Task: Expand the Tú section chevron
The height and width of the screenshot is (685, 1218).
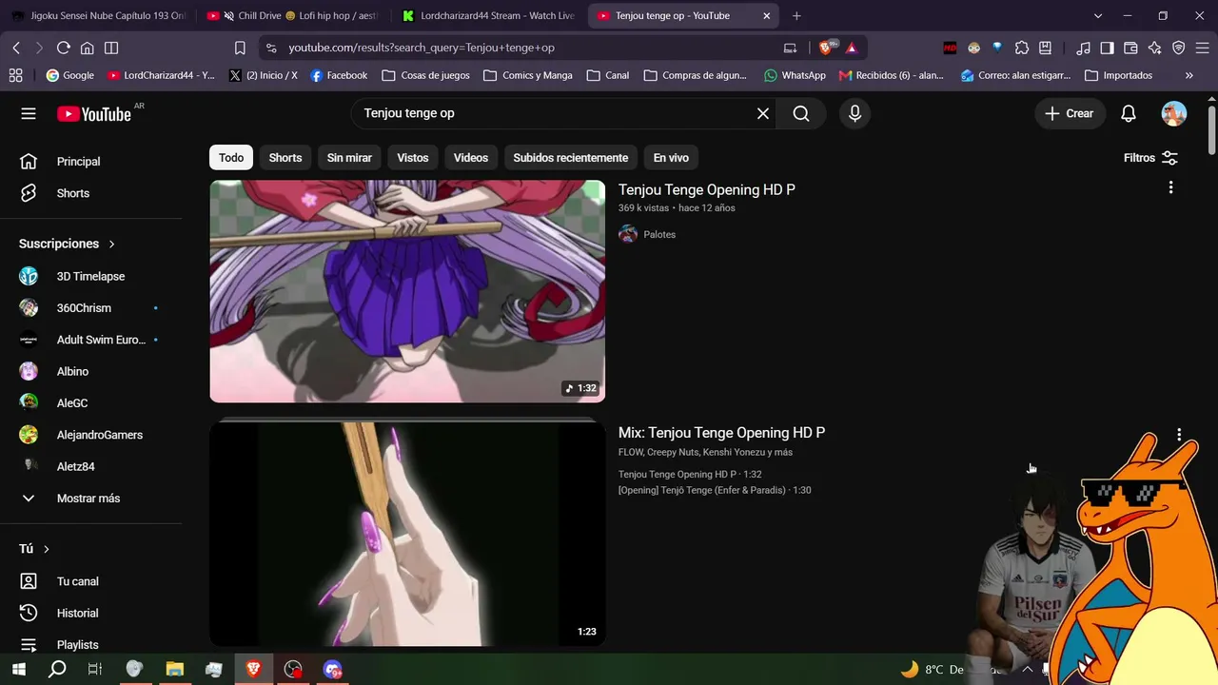Action: (x=46, y=549)
